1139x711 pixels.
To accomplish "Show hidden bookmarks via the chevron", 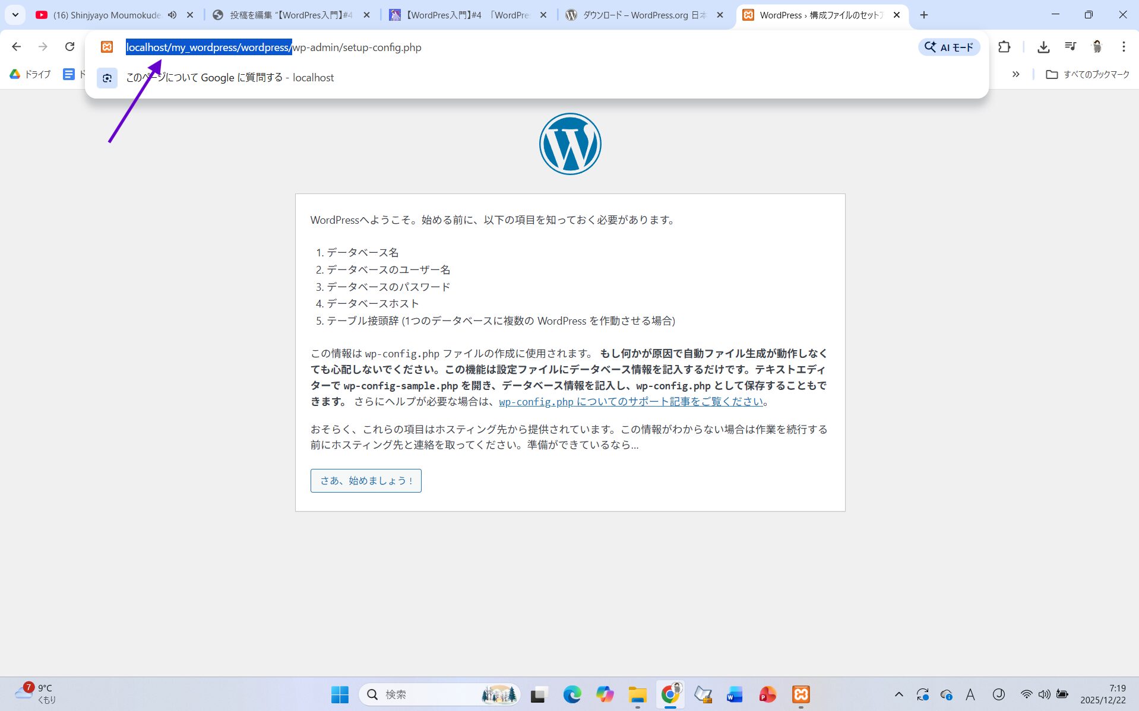I will (1015, 74).
